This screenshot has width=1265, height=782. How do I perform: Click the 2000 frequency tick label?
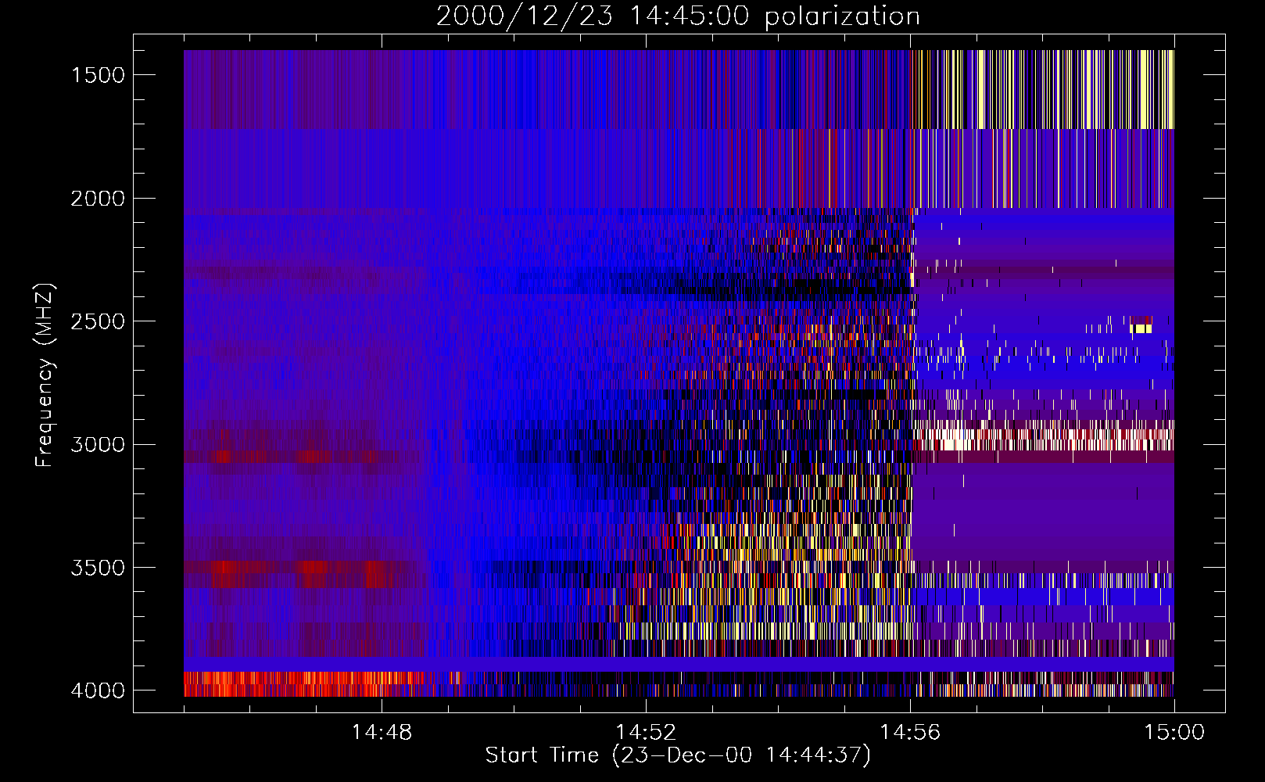coord(98,199)
